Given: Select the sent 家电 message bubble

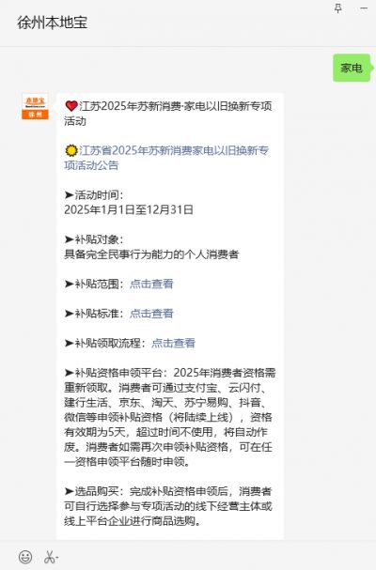Looking at the screenshot, I should [352, 68].
